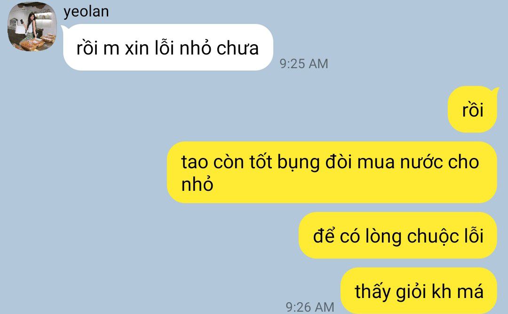Screen dimensions: 508x314
Task: Tap the sender name yeolan
Action: pyautogui.click(x=86, y=12)
